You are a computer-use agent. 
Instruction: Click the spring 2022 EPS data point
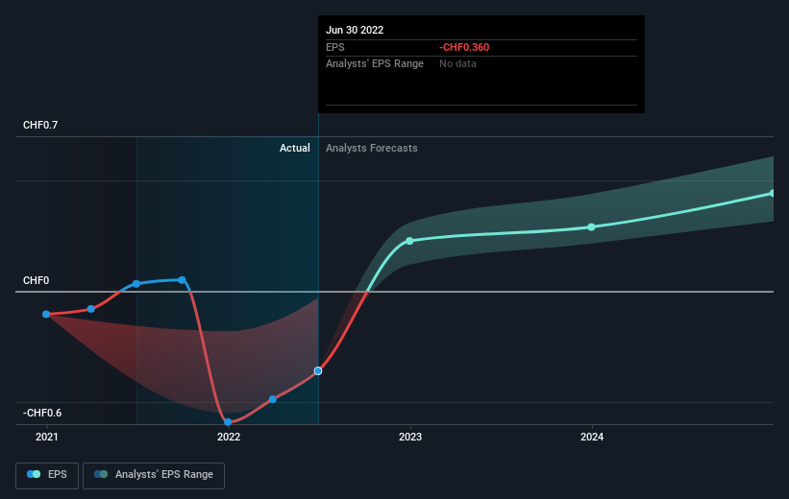(273, 399)
